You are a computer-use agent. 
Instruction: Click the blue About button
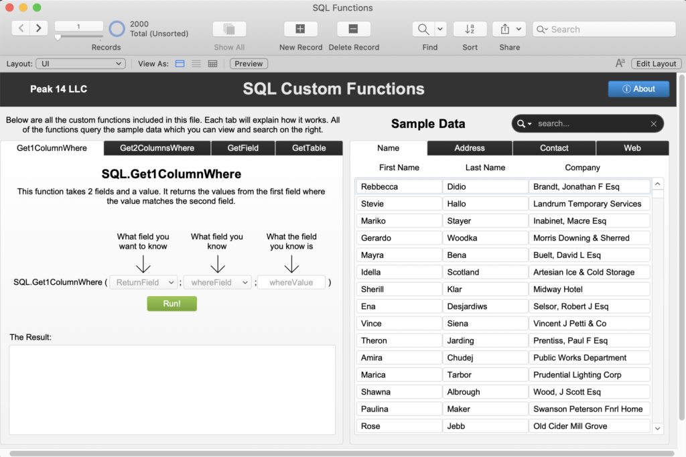click(x=638, y=89)
